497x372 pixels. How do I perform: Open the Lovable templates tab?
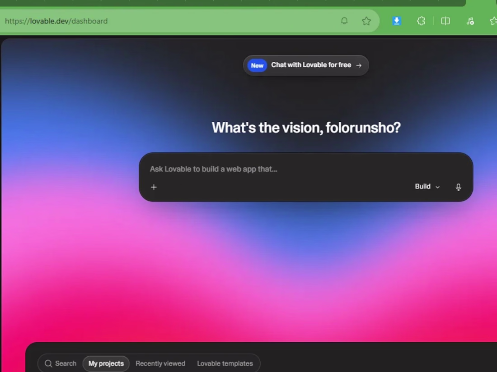225,363
